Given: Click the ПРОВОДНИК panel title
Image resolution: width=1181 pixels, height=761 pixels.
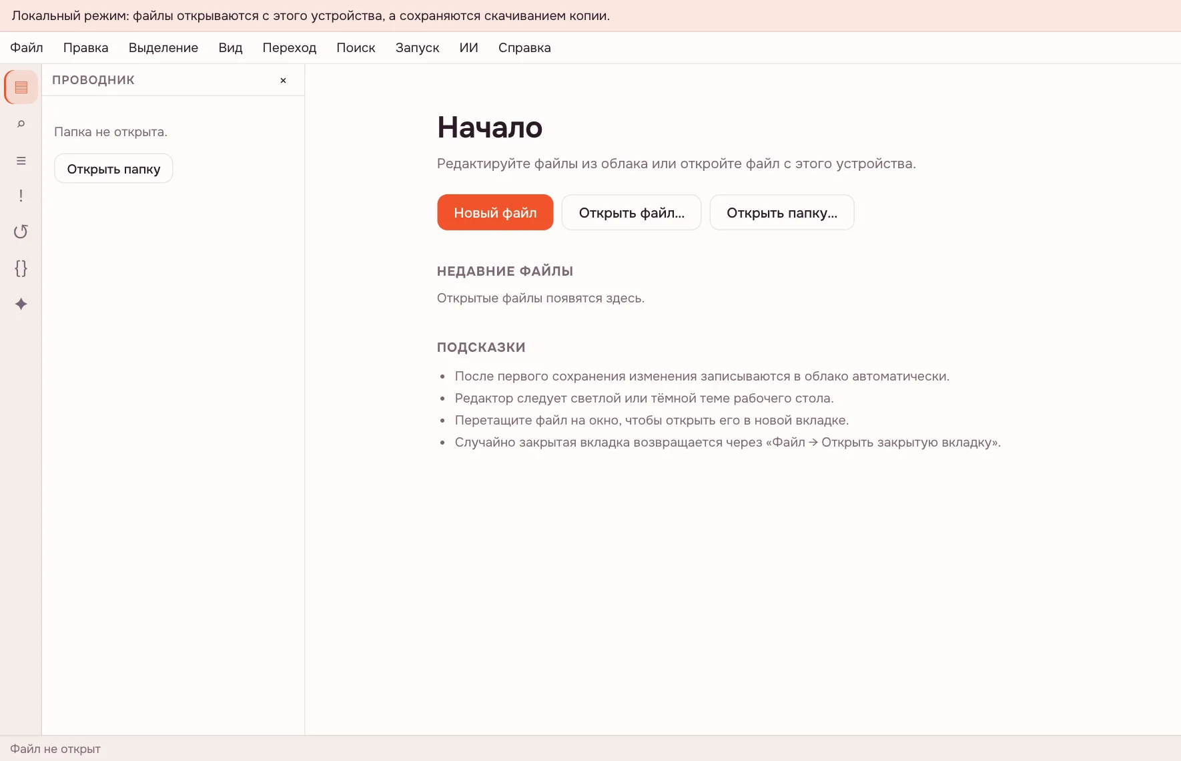Looking at the screenshot, I should (x=93, y=80).
